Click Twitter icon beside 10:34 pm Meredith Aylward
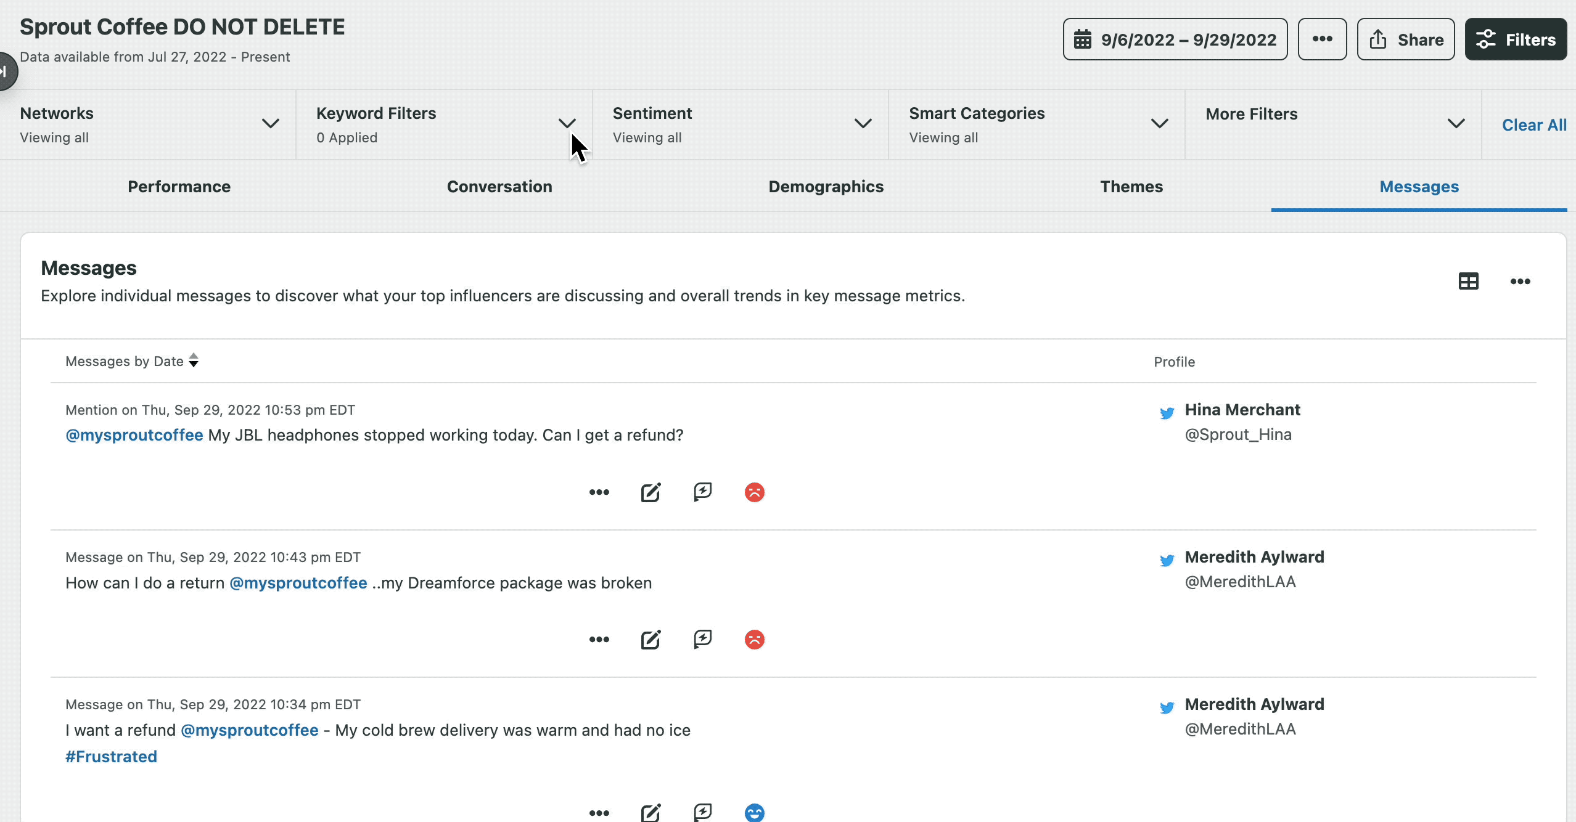1576x822 pixels. [1167, 707]
